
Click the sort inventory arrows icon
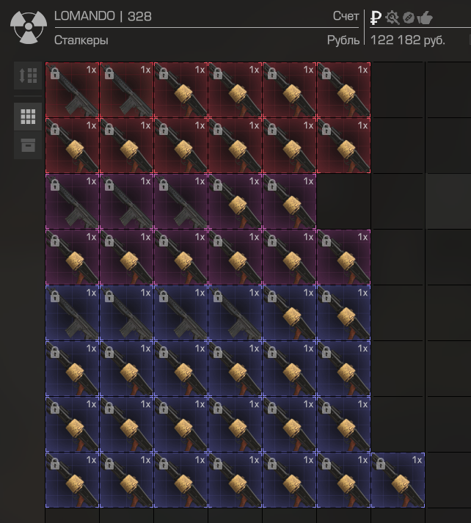point(28,76)
